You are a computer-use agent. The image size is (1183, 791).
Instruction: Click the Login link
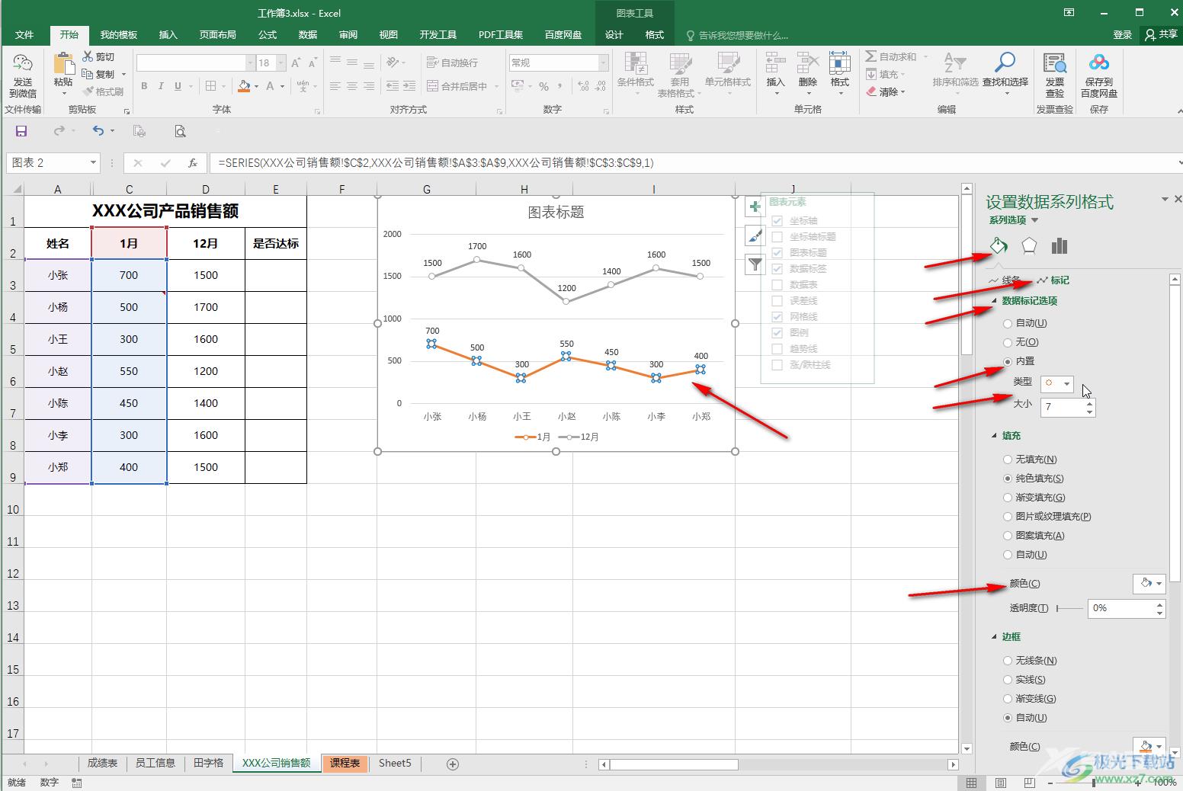1123,34
